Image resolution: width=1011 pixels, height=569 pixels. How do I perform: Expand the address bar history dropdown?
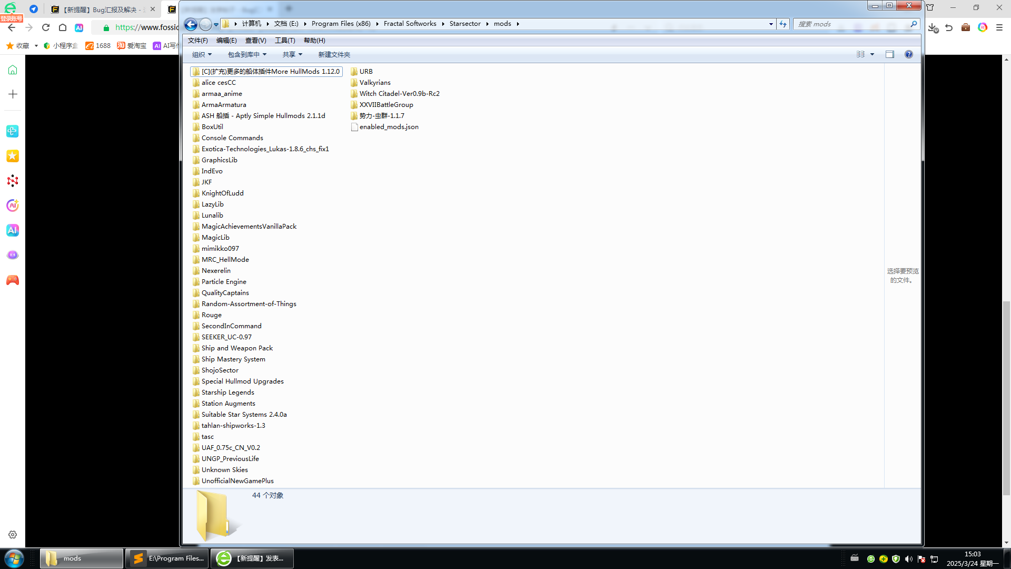(771, 24)
